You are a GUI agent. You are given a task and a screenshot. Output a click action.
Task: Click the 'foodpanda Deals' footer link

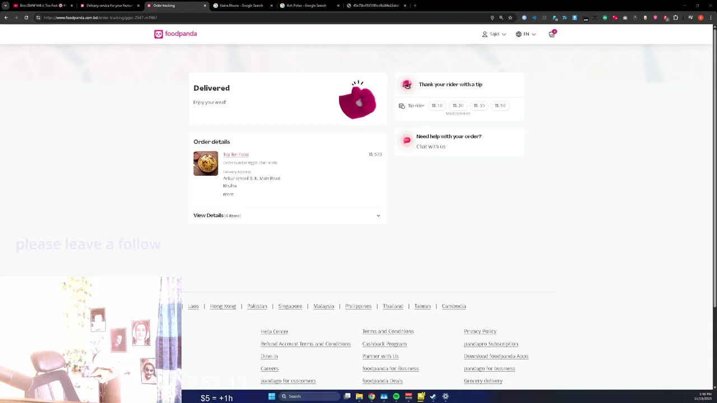383,381
